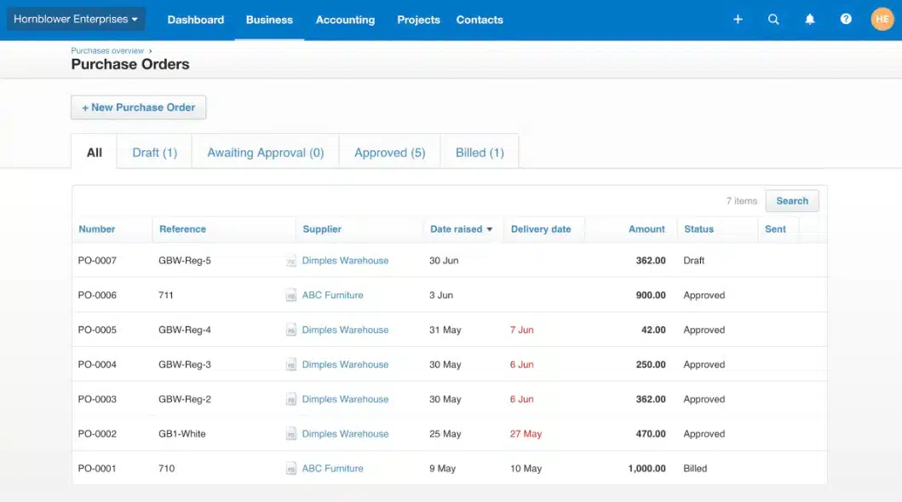Screen dimensions: 902x502
Task: Click document icon in PO-0007 row
Action: 291,261
